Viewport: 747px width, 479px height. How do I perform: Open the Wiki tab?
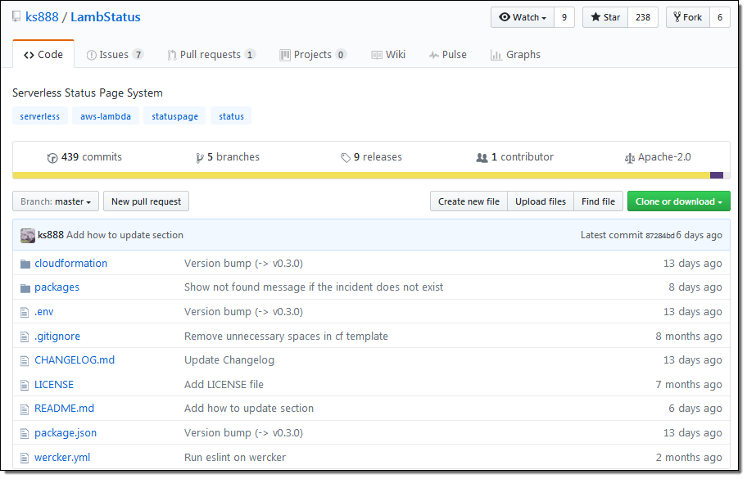389,55
